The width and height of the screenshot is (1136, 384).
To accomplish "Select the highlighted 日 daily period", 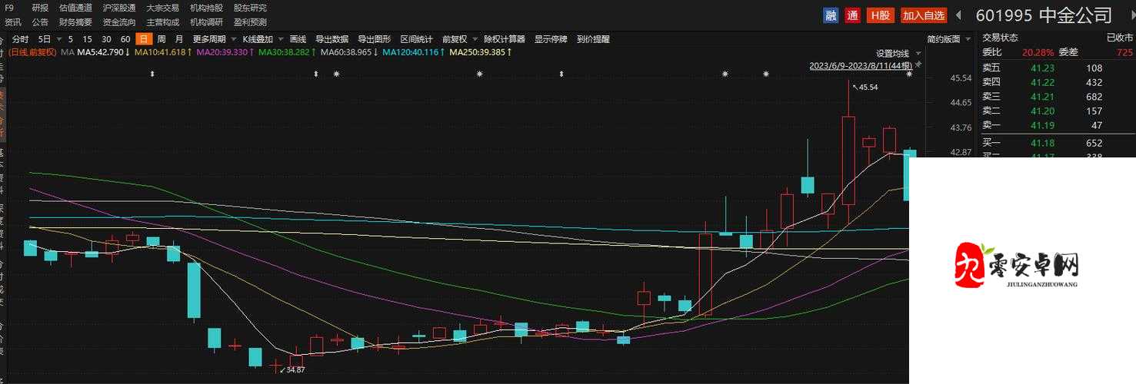I will 142,39.
